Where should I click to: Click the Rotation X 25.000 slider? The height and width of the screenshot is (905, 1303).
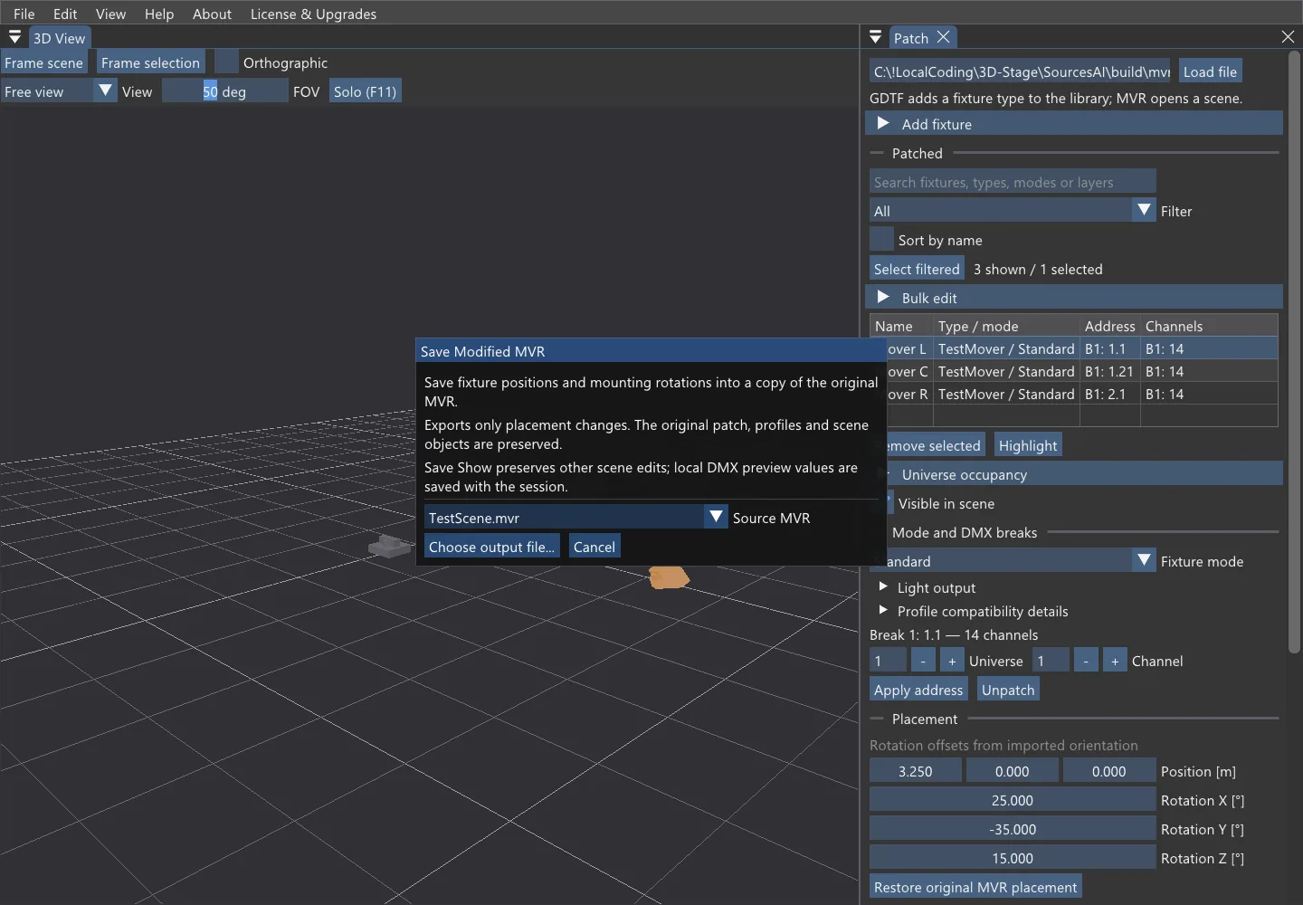click(1013, 800)
